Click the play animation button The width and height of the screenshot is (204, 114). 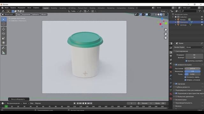pos(86,103)
